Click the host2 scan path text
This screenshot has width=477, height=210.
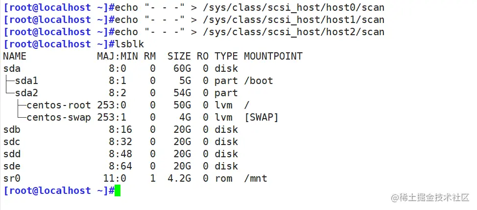coord(293,32)
